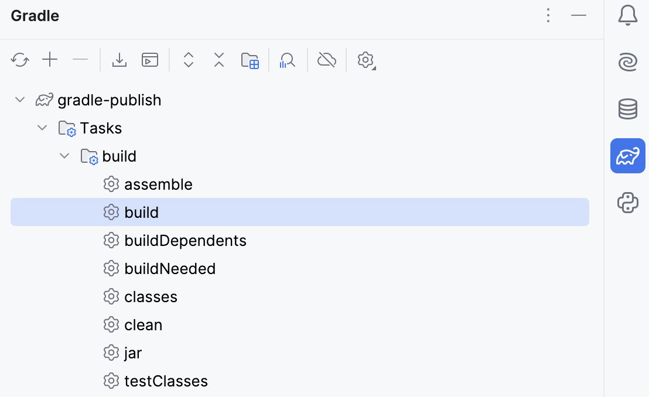This screenshot has width=649, height=397.
Task: Collapse the build task group
Action: [64, 155]
